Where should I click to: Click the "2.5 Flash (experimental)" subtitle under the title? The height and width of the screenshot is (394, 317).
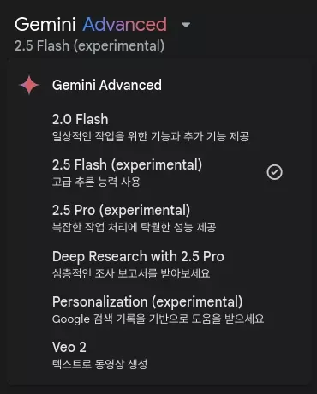tap(89, 45)
